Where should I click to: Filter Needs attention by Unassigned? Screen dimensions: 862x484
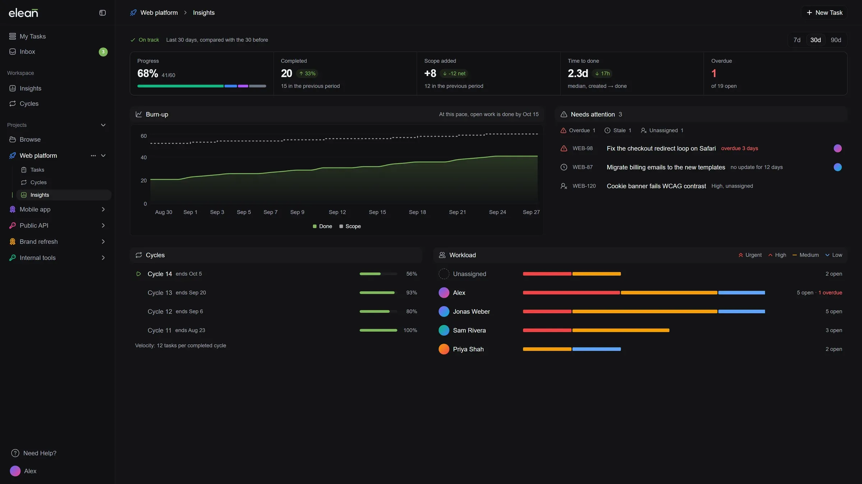662,131
